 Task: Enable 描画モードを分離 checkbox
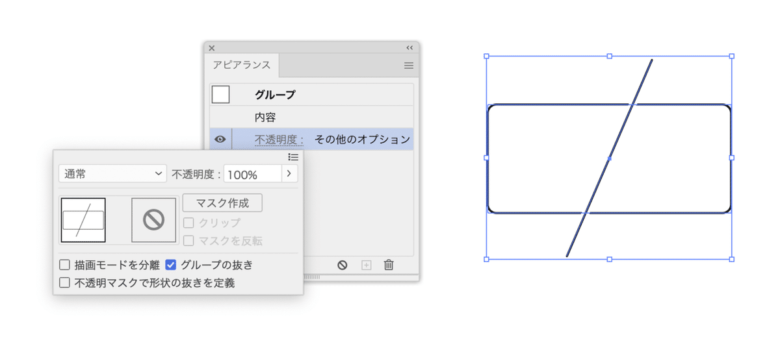(64, 265)
